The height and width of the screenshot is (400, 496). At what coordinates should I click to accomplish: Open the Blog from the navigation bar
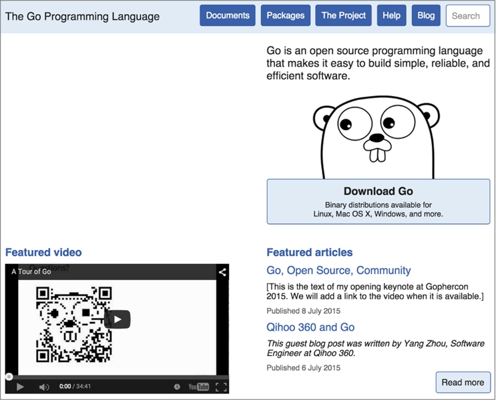click(x=426, y=15)
